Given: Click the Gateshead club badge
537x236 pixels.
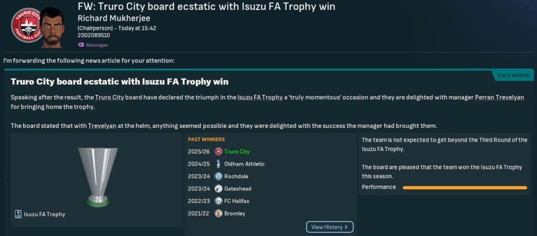Looking at the screenshot, I should click(218, 189).
